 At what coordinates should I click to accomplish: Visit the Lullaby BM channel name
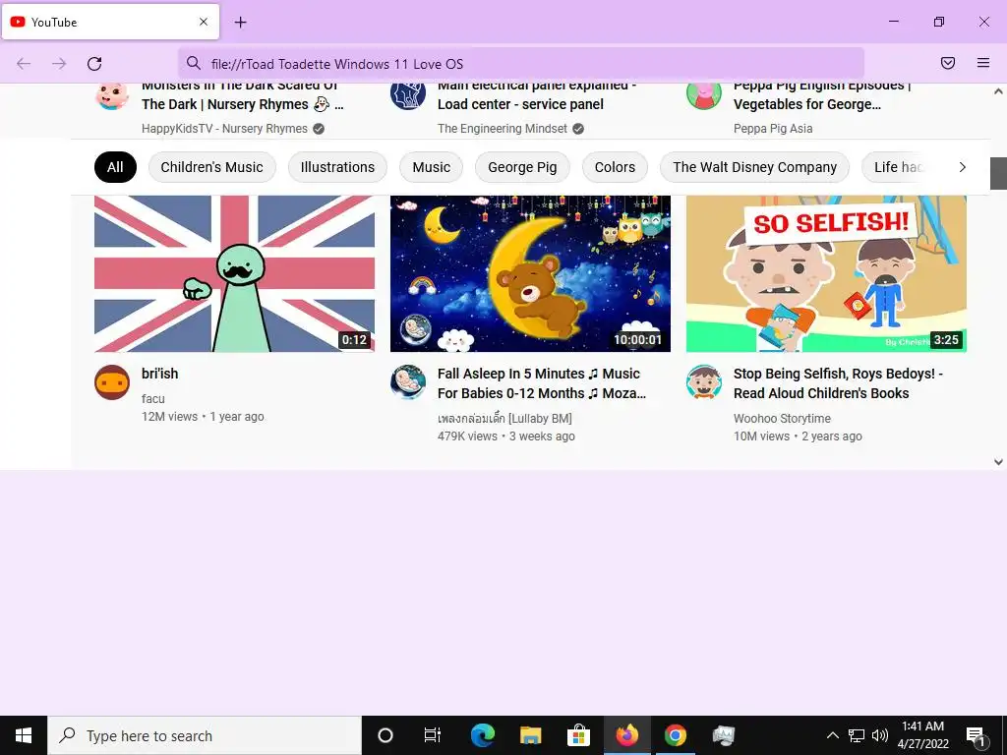tap(504, 419)
